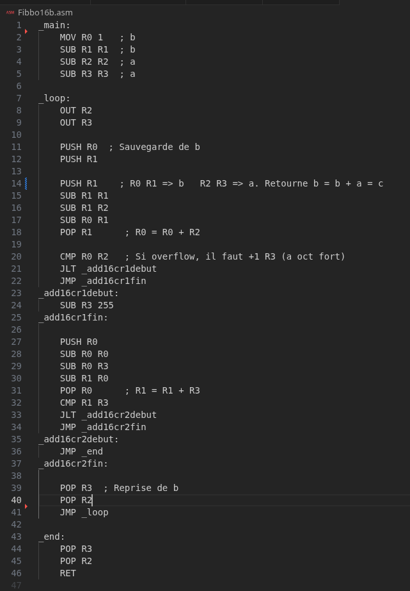410x591 pixels.
Task: Click the _loop: label definition
Action: (x=54, y=98)
